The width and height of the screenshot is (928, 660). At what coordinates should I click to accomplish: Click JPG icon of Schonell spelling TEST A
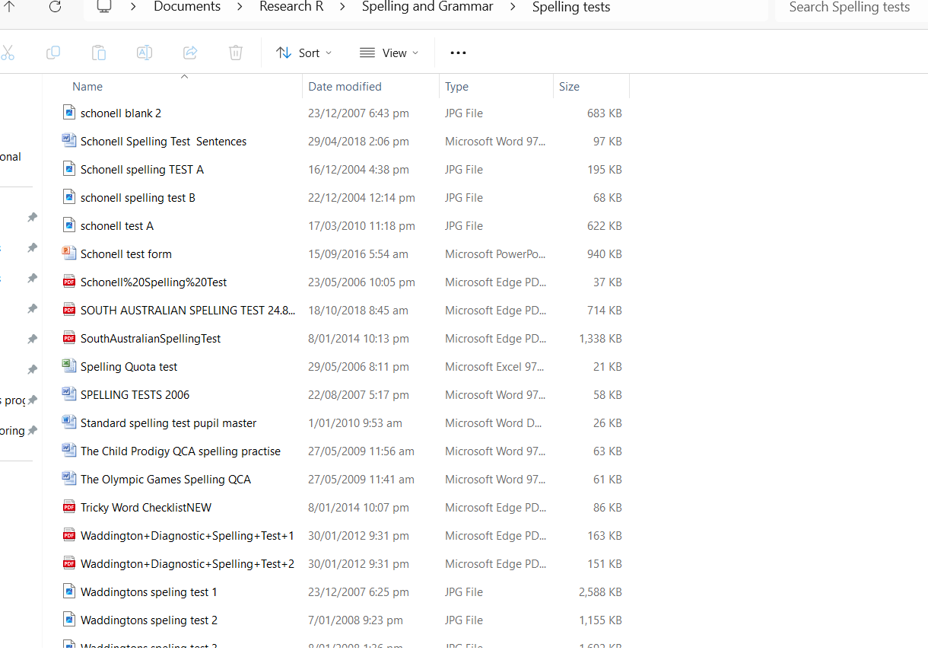[69, 169]
